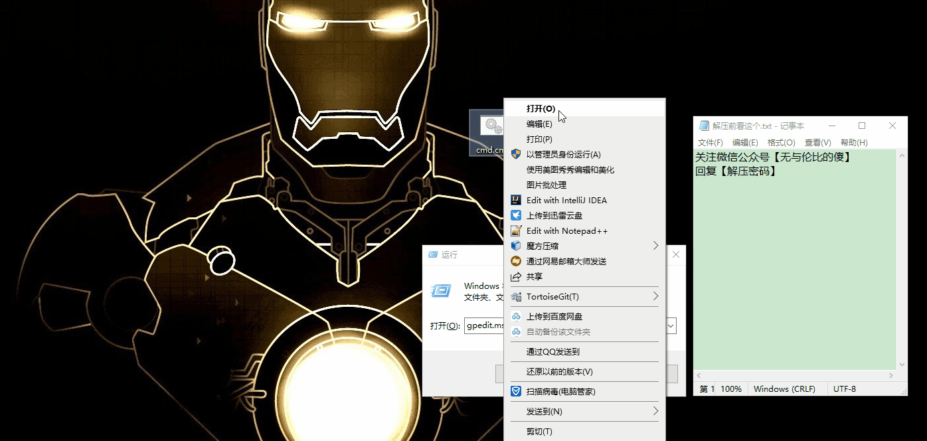Click the text line 关注微信公众号【无与伦比的傻】

(774, 157)
